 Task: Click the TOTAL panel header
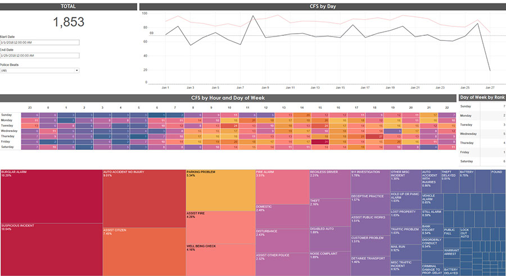[68, 7]
